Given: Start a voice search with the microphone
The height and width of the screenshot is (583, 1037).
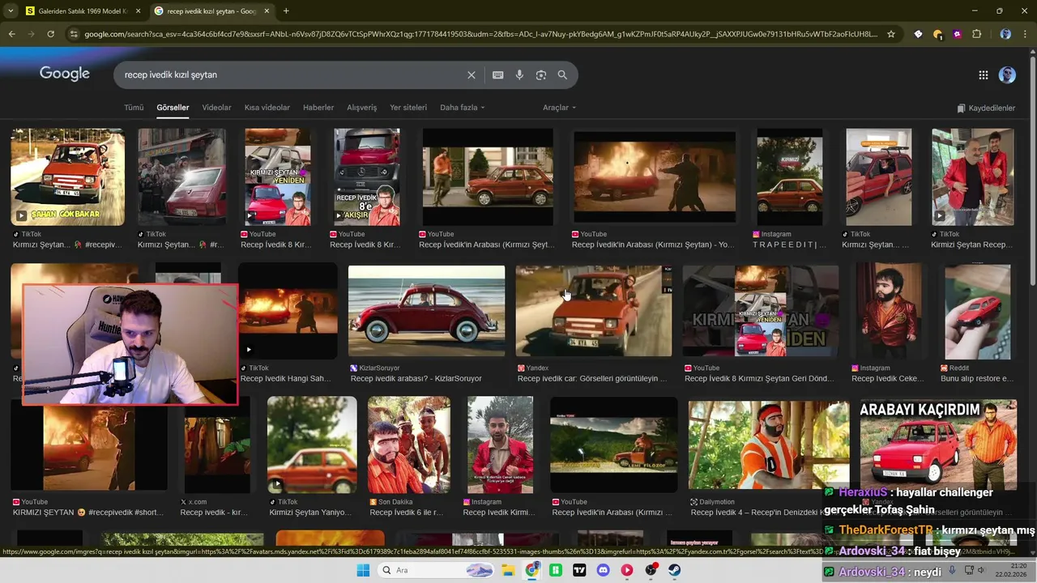Looking at the screenshot, I should point(519,74).
